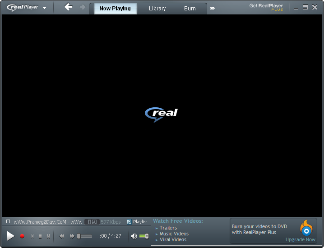The image size is (324, 248).
Task: Open the Music Videos link
Action: point(174,234)
